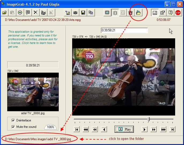Click the grayed-out filmstrip icon
Screen dimensions: 184x145
[x=123, y=12]
